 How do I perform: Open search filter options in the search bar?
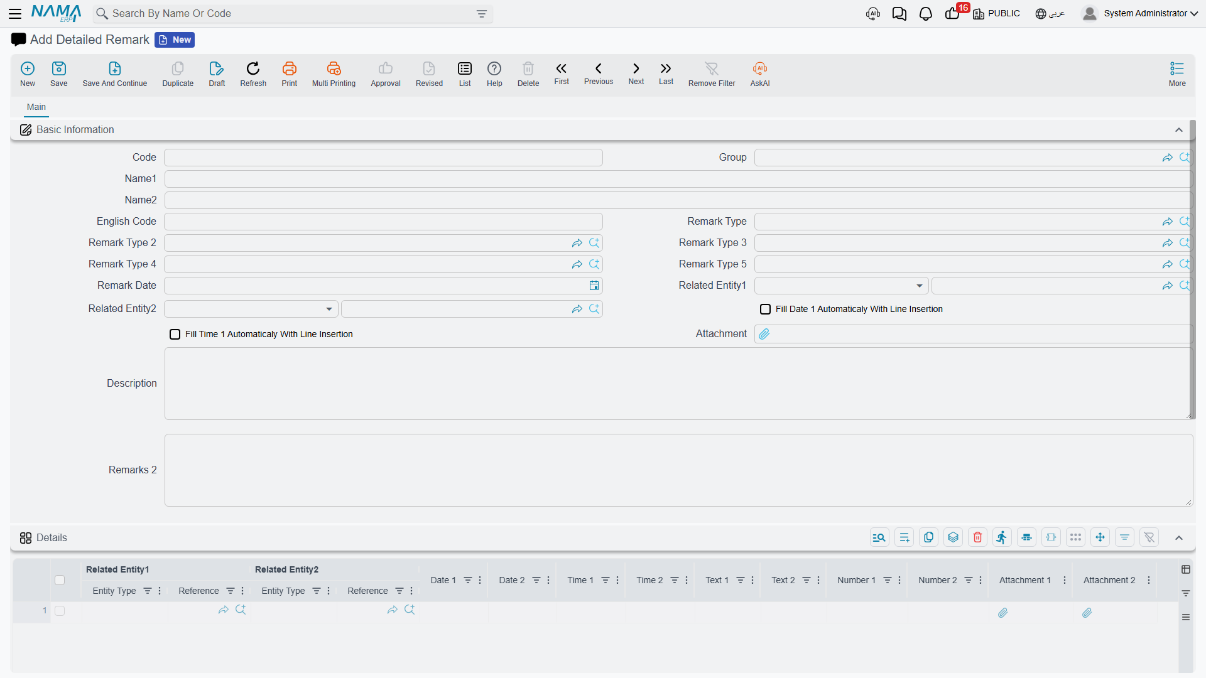pos(482,14)
